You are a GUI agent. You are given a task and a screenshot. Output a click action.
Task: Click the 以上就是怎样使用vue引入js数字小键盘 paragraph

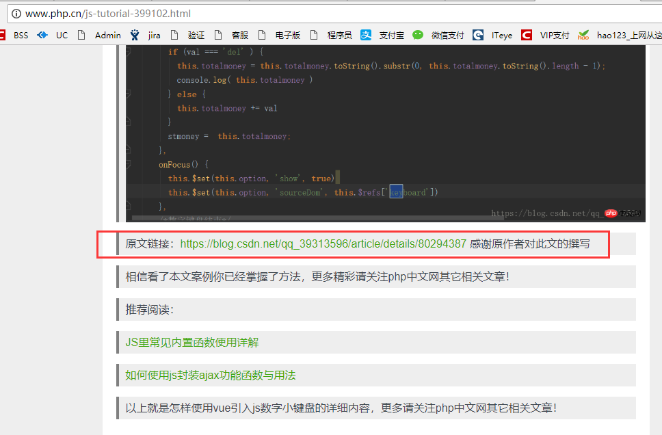point(341,408)
